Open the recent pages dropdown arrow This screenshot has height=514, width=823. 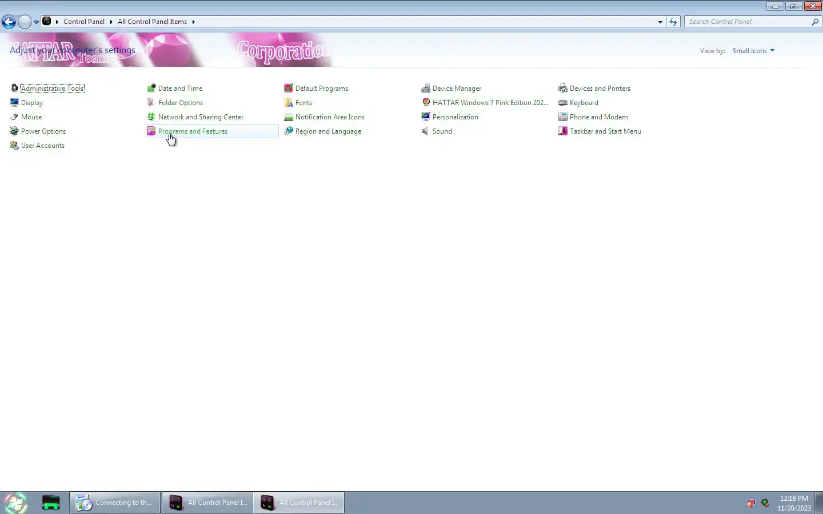36,22
